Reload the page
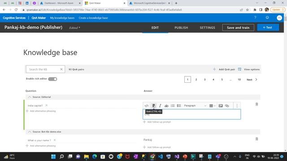Viewport: 287px width, 161px height. 16,10
